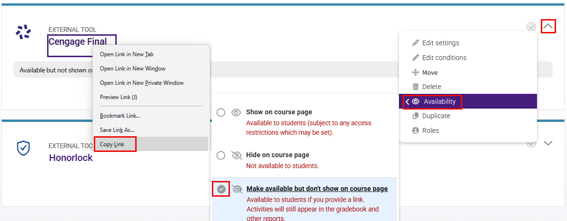Viewport: 567px width, 221px height.
Task: Open the Availability submenu
Action: pos(439,101)
